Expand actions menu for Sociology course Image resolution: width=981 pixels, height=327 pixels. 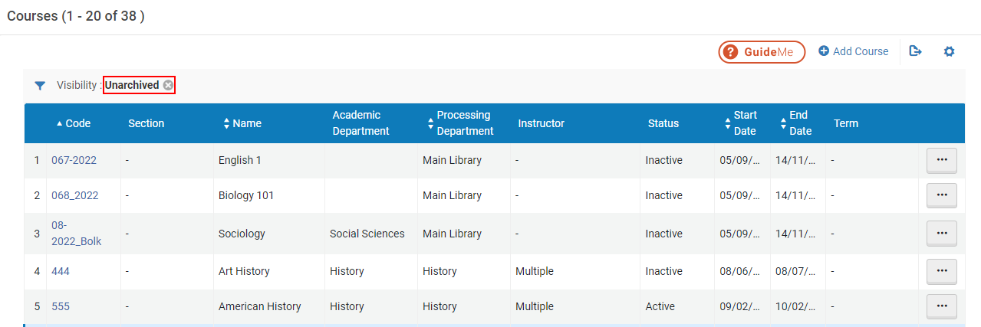941,234
